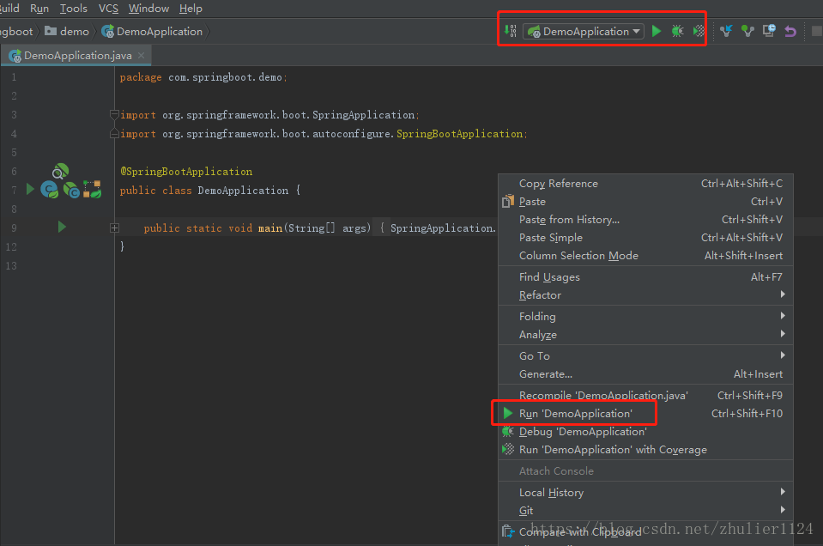Viewport: 823px width, 546px height.
Task: Open the Help menu
Action: click(x=191, y=9)
